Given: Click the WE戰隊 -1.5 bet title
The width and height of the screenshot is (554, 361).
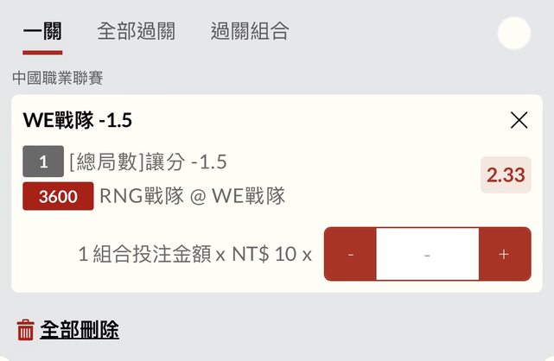Looking at the screenshot, I should click(77, 120).
